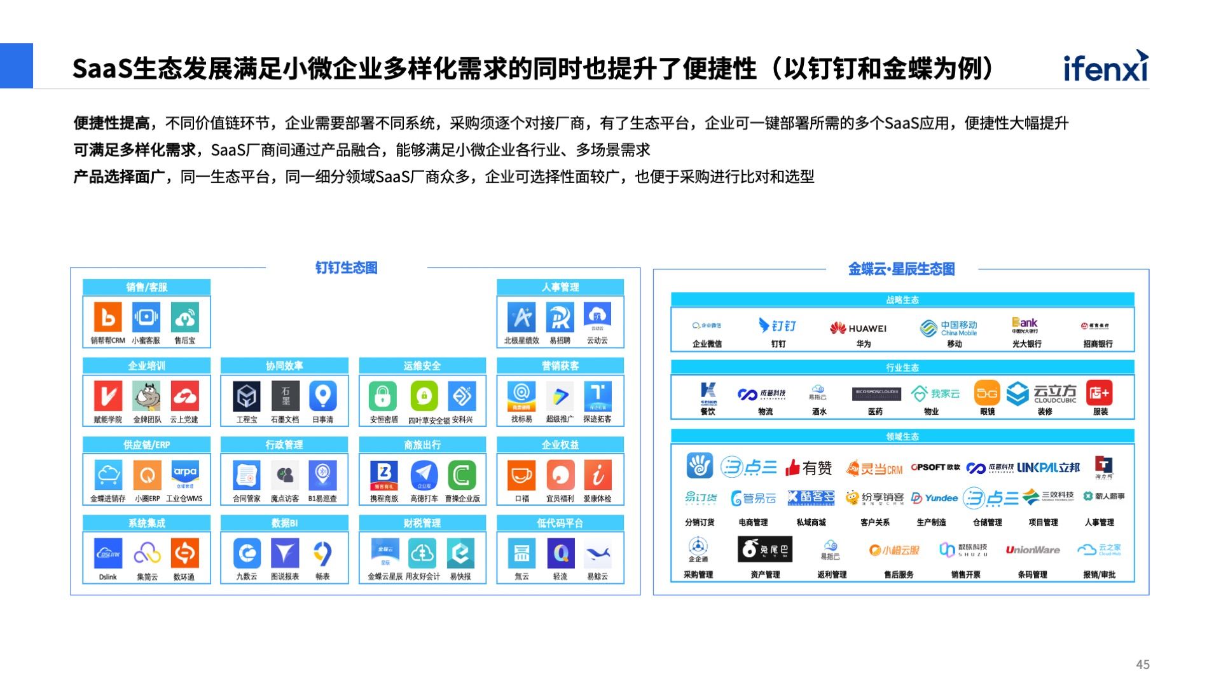Click the 携程商旅 icon
This screenshot has width=1221, height=695.
(x=384, y=475)
